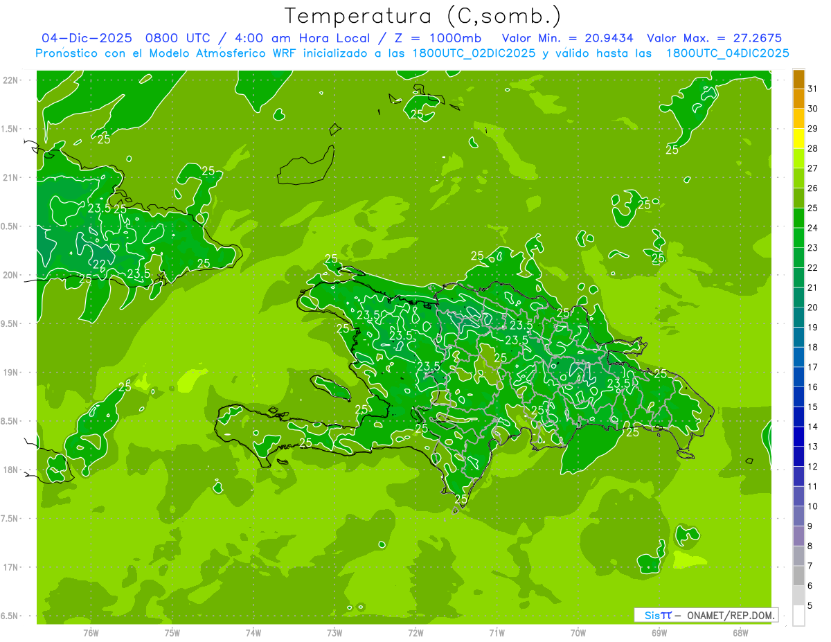Click the '72W' longitude axis label
This screenshot has height=642, width=831.
415,632
